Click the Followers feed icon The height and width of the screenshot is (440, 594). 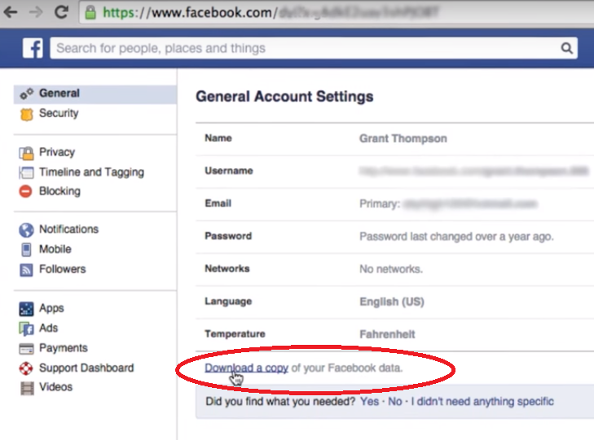26,269
